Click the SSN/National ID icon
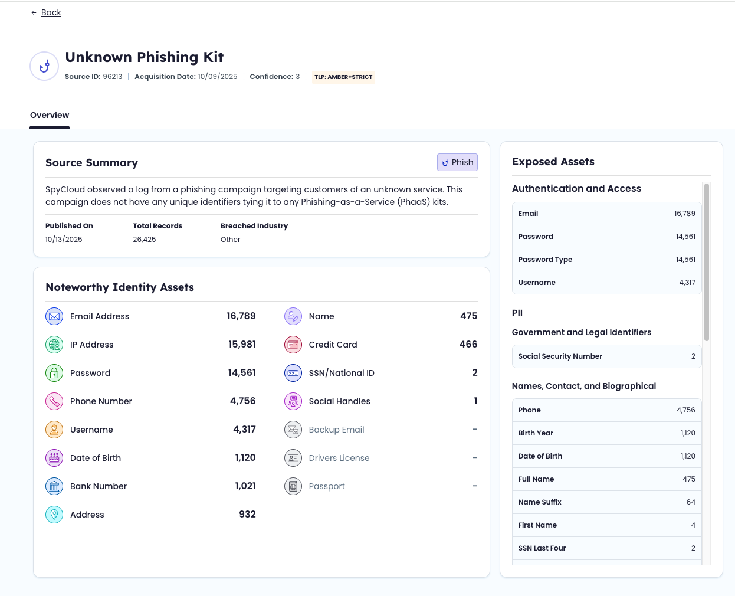 pyautogui.click(x=293, y=373)
